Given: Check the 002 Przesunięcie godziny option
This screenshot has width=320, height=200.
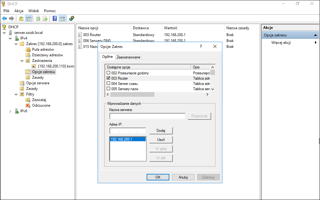Looking at the screenshot, I should 108,73.
